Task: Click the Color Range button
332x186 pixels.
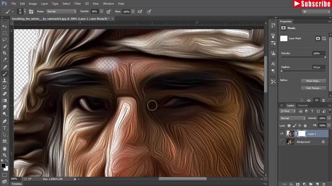Action: [x=313, y=88]
